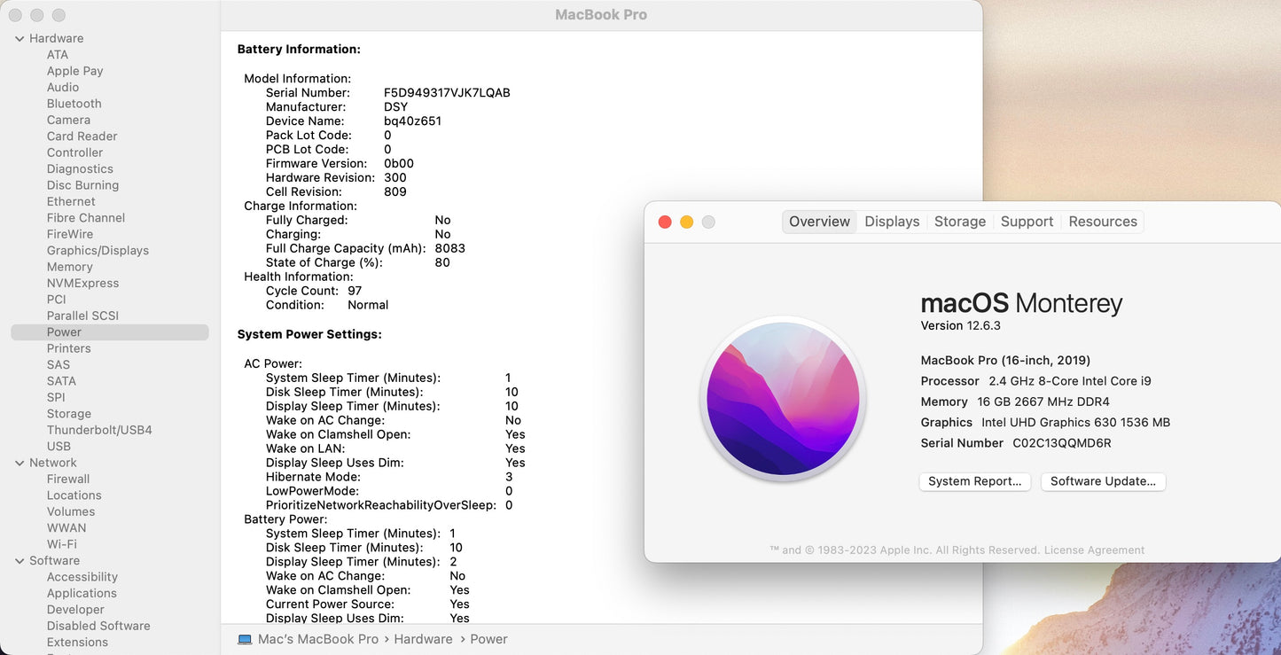Click the System Report button
The image size is (1281, 655).
pos(974,481)
